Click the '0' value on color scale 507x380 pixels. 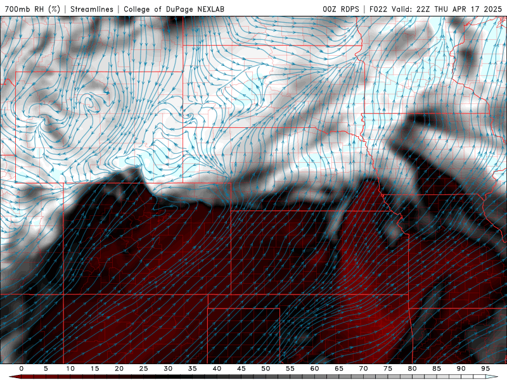click(22, 369)
